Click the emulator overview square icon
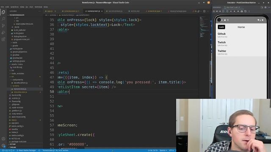Viewport: 271px width, 152px height. click(238, 11)
